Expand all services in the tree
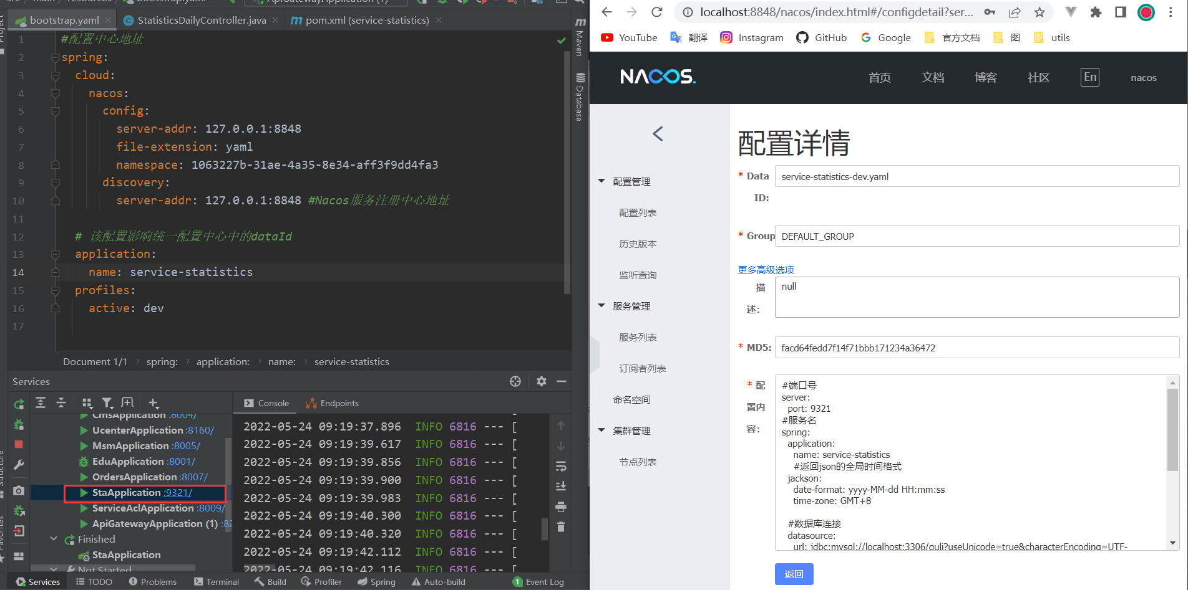Screen dimensions: 1188x590 point(41,402)
